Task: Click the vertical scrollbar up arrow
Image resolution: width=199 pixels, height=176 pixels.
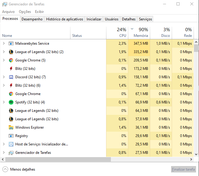Action: click(x=196, y=42)
